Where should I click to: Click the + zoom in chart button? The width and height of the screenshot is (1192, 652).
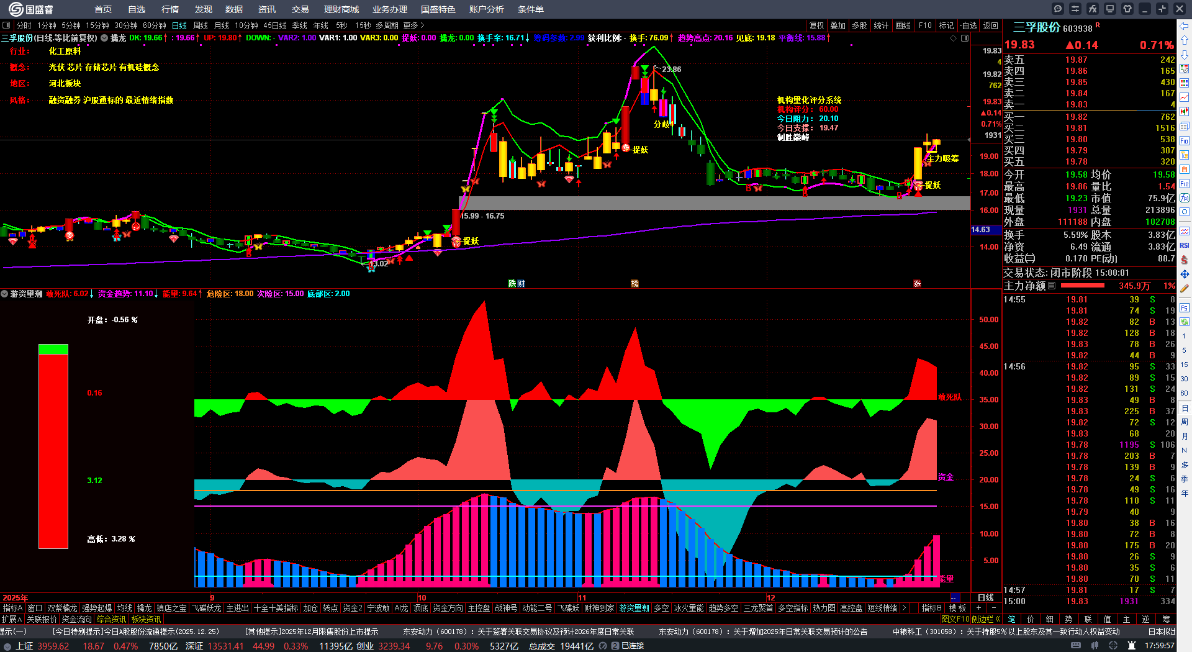(978, 608)
